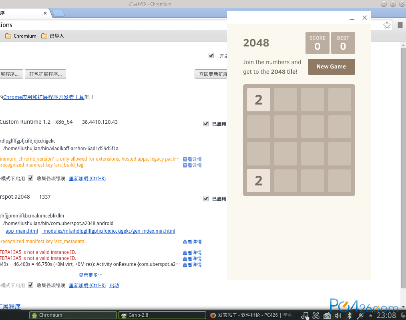Open the Chromium hamburger menu
Viewport: 406px width, 320px height.
(400, 25)
